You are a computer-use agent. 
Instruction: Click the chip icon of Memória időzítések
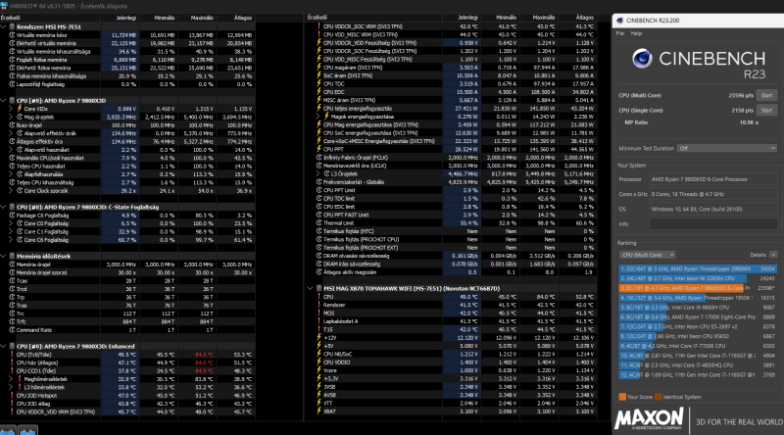[x=12, y=256]
